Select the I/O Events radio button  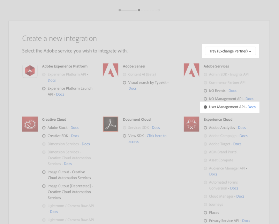[206, 90]
